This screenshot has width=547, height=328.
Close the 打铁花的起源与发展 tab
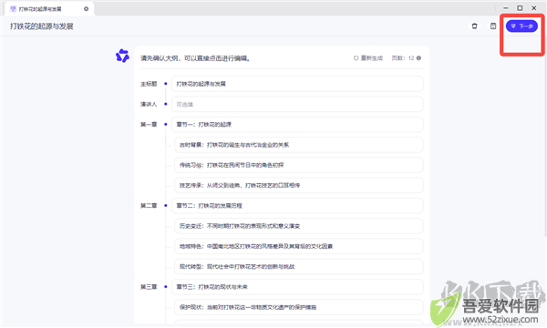pos(87,9)
